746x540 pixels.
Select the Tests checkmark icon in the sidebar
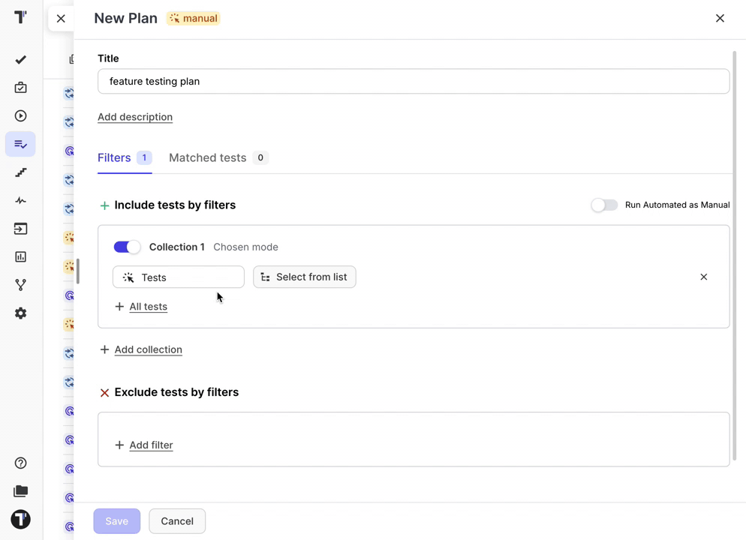point(20,59)
